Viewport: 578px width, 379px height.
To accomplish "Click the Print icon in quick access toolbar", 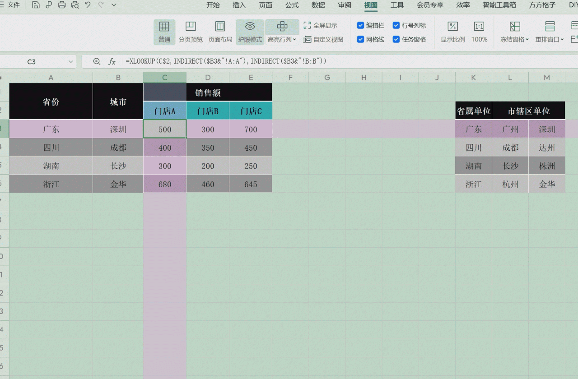I will 62,5.
